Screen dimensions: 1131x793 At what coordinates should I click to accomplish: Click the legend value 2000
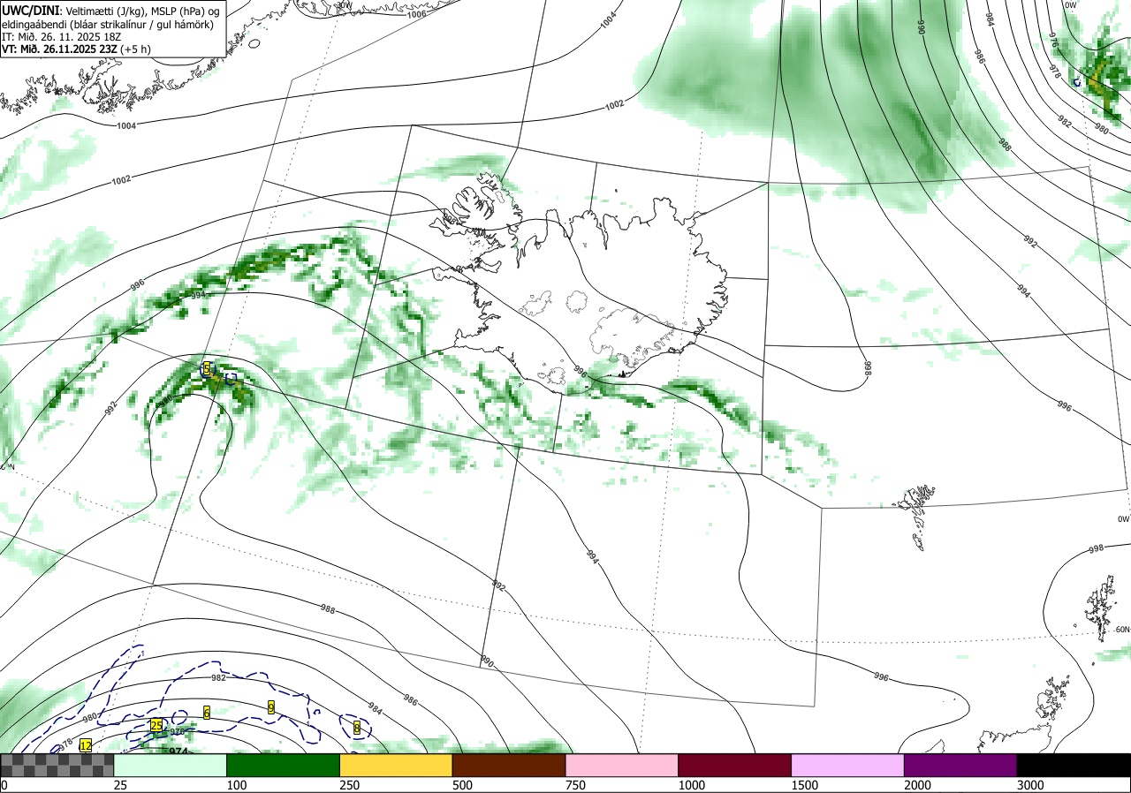918,785
